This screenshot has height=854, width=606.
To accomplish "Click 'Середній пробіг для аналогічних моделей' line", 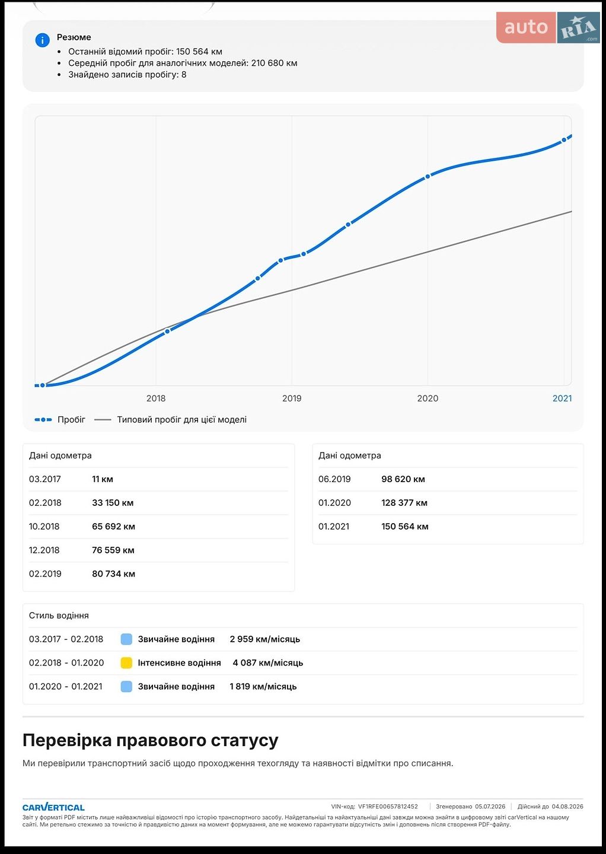I will pyautogui.click(x=183, y=63).
